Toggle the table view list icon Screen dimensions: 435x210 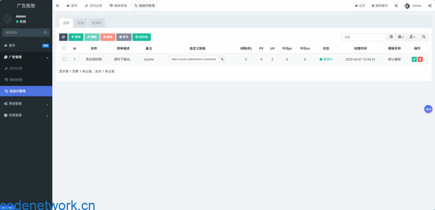[391, 37]
